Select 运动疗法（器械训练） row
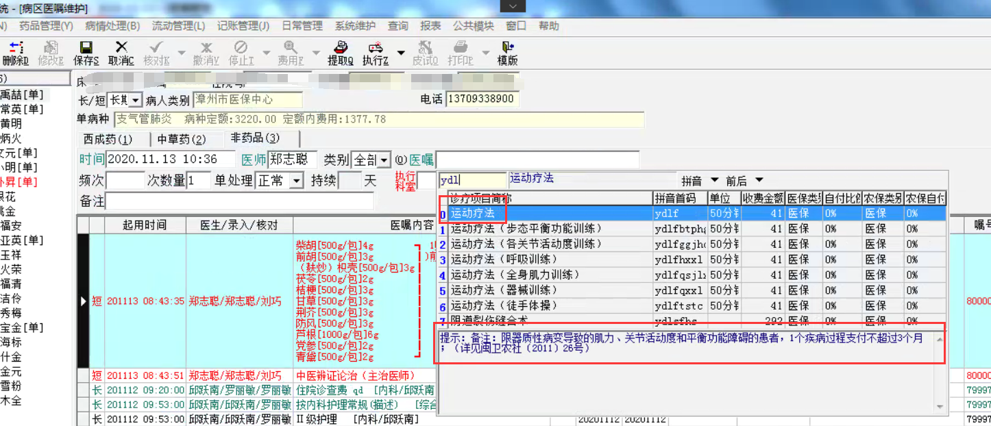 [692, 290]
